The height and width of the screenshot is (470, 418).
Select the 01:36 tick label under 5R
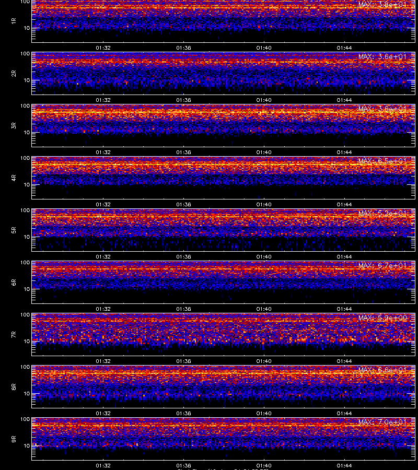tap(183, 256)
